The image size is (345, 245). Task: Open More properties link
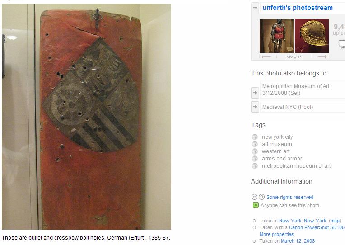(276, 234)
